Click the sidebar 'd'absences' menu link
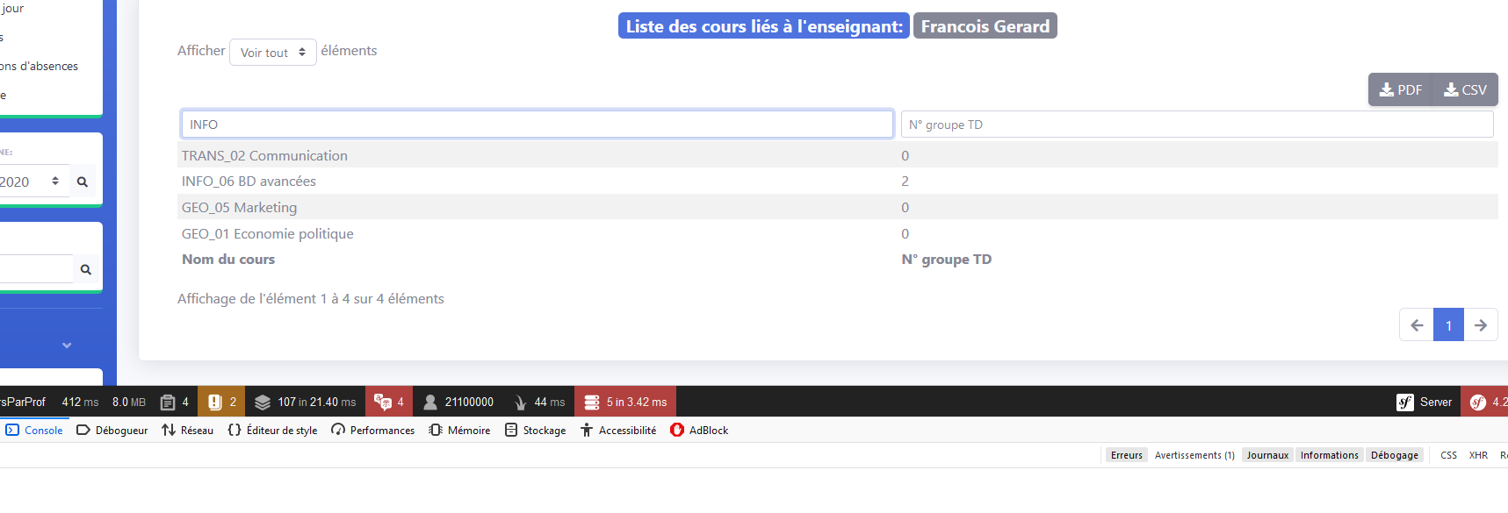Image resolution: width=1508 pixels, height=513 pixels. pos(40,66)
